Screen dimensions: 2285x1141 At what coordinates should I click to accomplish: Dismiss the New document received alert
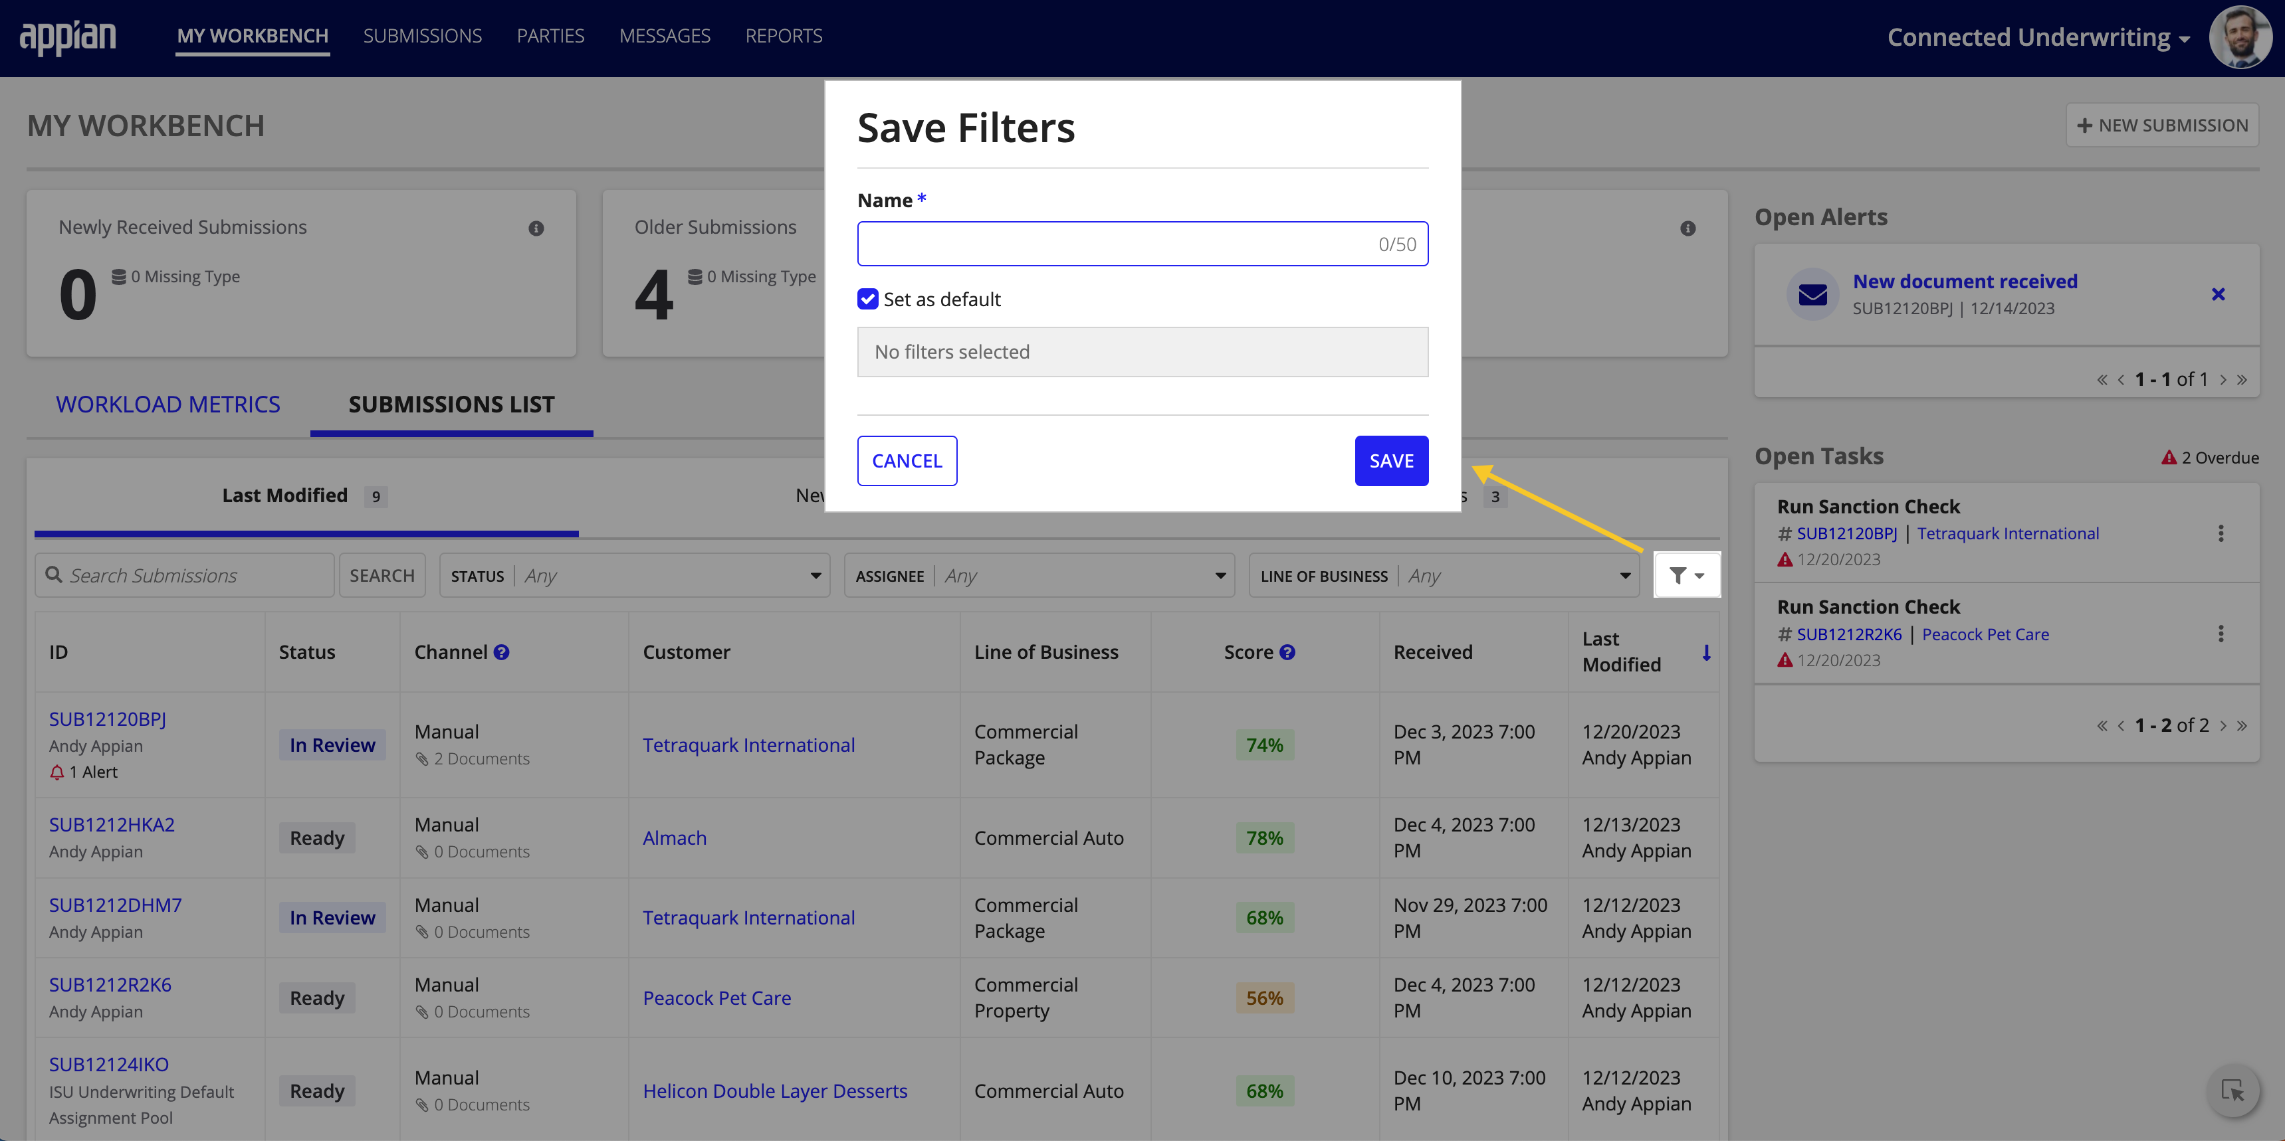pyautogui.click(x=2218, y=294)
